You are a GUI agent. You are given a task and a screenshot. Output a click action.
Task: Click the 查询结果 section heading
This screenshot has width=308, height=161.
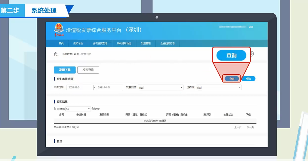62,102
